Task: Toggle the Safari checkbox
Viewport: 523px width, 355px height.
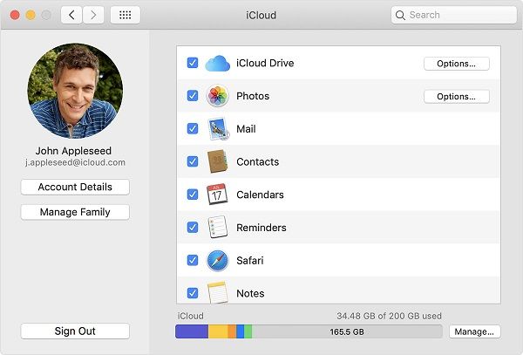Action: coord(193,260)
